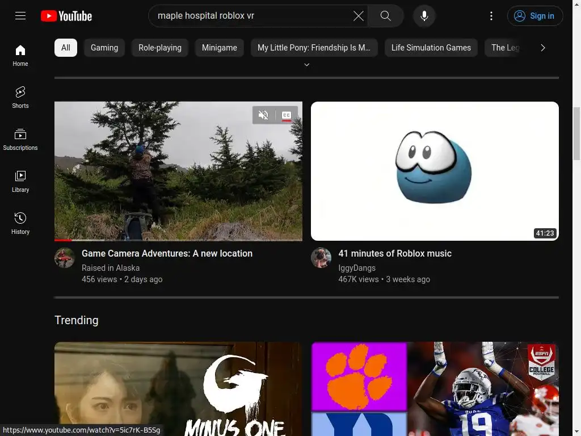Image resolution: width=581 pixels, height=436 pixels.
Task: Open Subscriptions in sidebar
Action: (x=20, y=140)
